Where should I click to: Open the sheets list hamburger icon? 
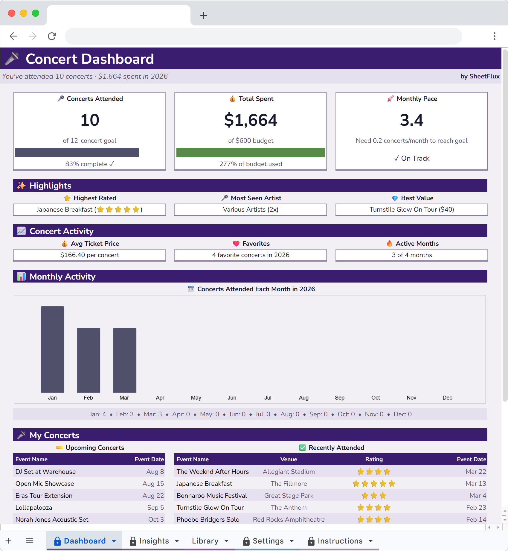29,541
